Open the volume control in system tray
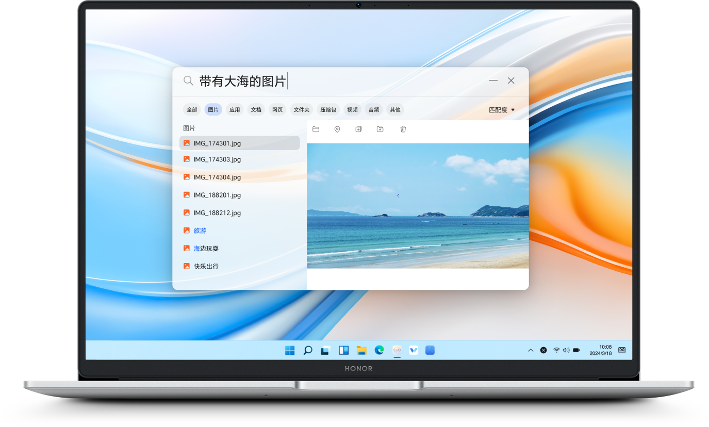The width and height of the screenshot is (709, 427). (x=566, y=350)
